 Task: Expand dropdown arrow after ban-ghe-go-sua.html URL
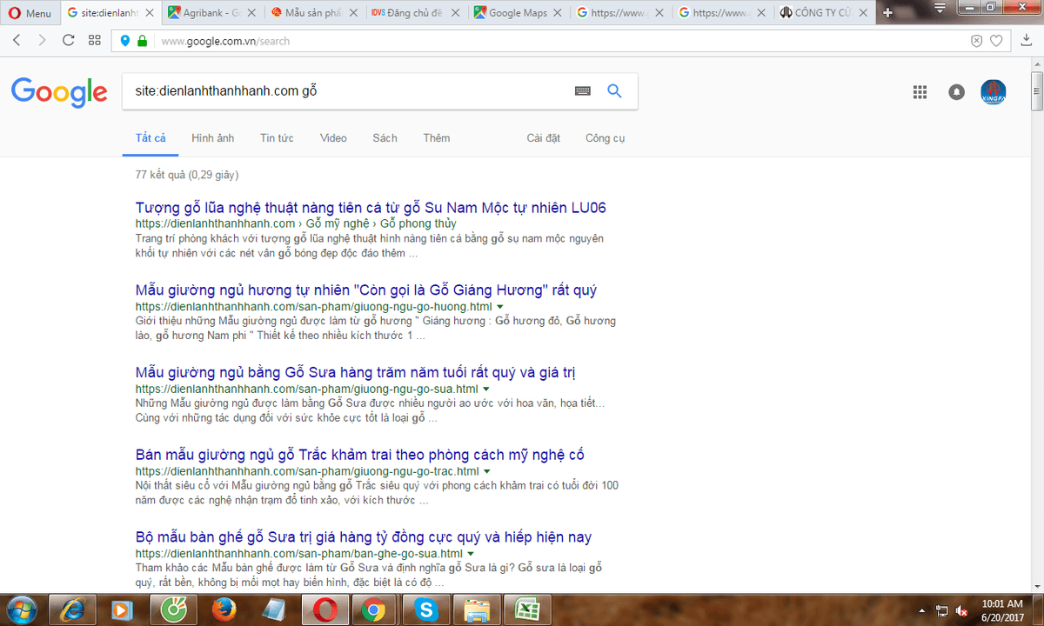point(470,554)
